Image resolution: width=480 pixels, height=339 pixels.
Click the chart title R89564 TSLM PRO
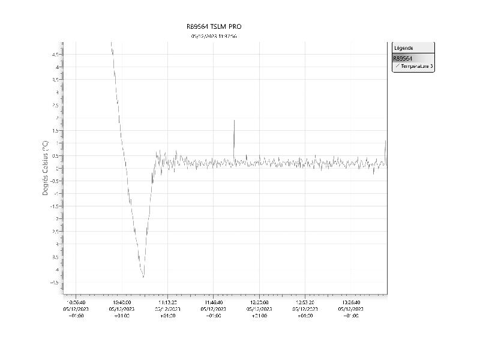[x=214, y=27]
